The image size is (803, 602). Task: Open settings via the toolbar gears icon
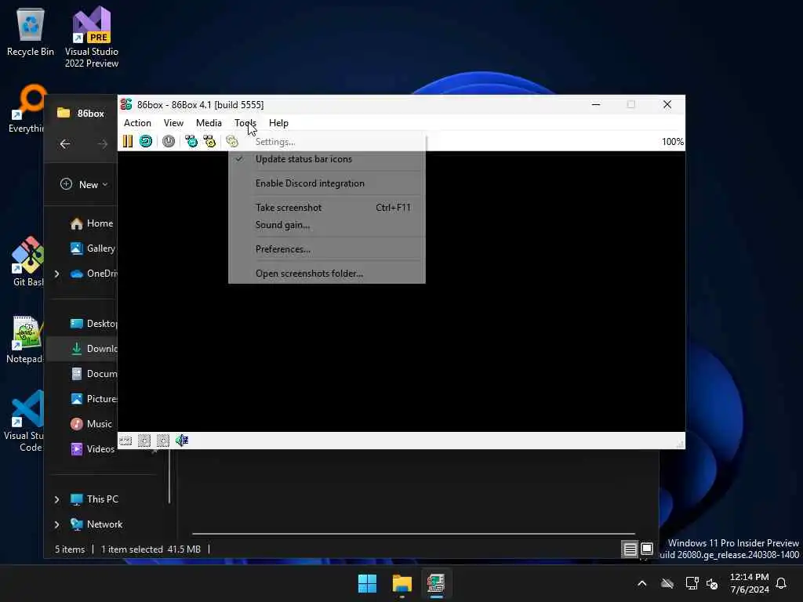point(232,141)
